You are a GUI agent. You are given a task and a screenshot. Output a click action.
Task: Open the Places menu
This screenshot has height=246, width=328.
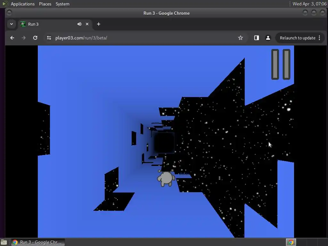click(x=45, y=4)
